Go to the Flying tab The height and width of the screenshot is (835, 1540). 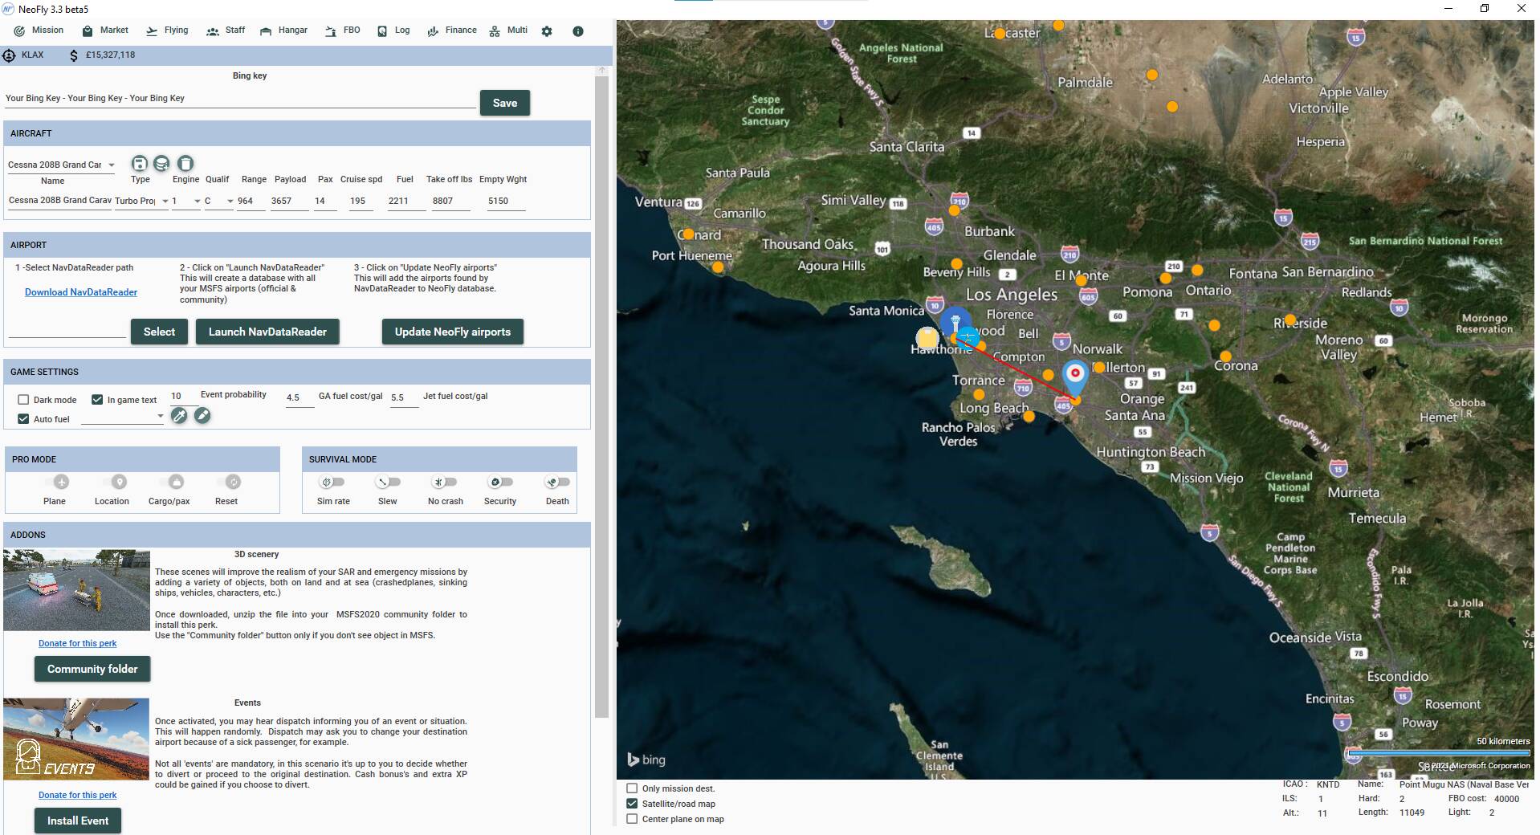pos(167,31)
